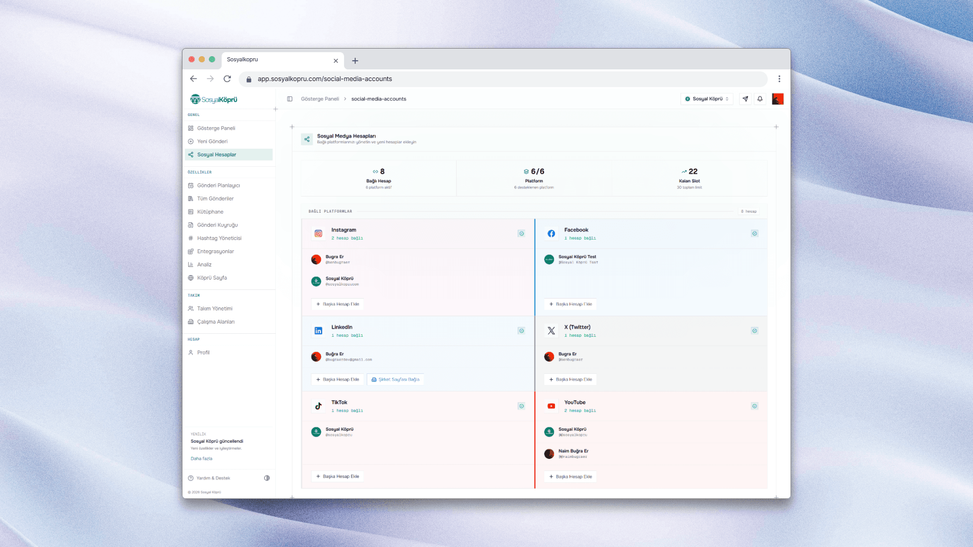973x547 pixels.
Task: Click the Kalan Slot stat card
Action: point(690,179)
